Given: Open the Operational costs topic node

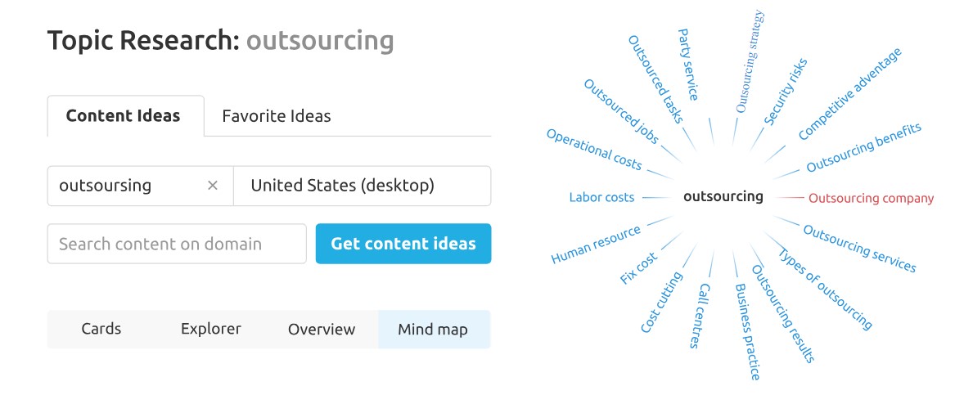Looking at the screenshot, I should pos(594,149).
